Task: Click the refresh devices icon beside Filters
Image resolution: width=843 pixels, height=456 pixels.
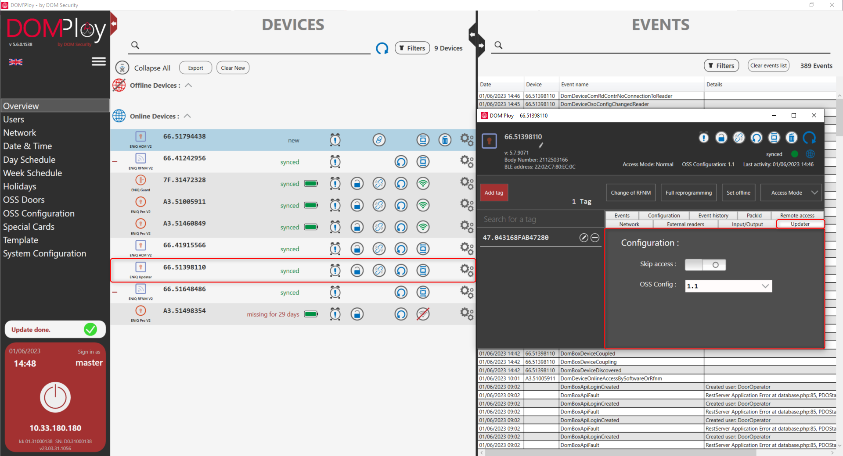Action: 382,48
